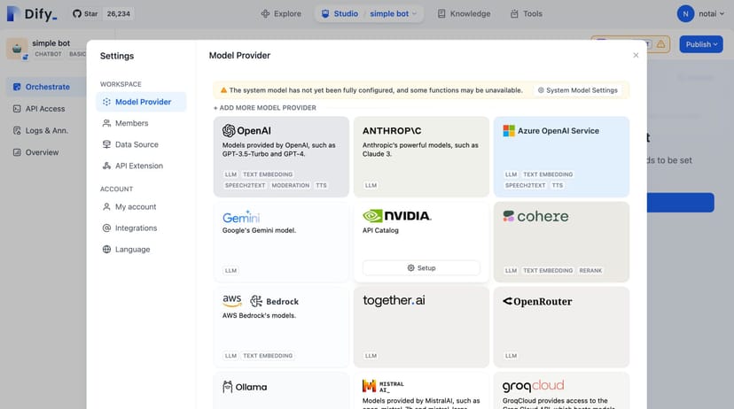The width and height of the screenshot is (734, 409).
Task: Open System Model Settings
Action: pos(577,90)
